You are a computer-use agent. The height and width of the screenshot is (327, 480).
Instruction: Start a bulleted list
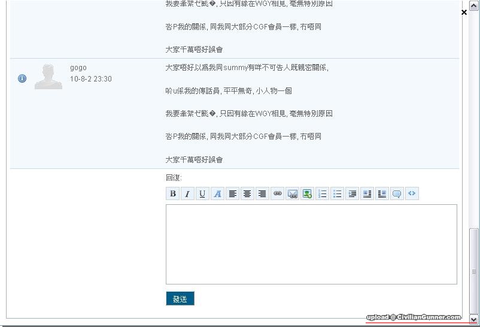pos(337,193)
